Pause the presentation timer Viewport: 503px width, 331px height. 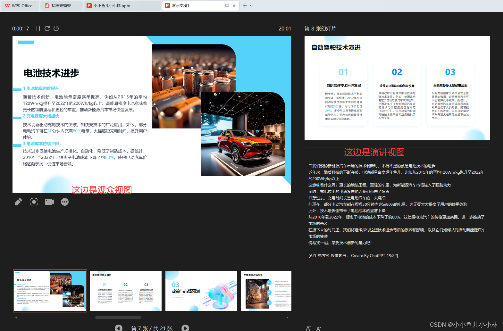pos(38,29)
